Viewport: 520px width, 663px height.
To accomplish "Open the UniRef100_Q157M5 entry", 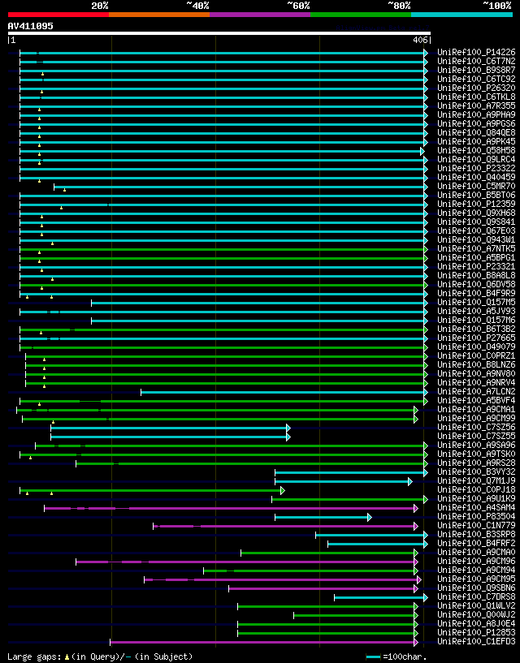I will (x=476, y=302).
